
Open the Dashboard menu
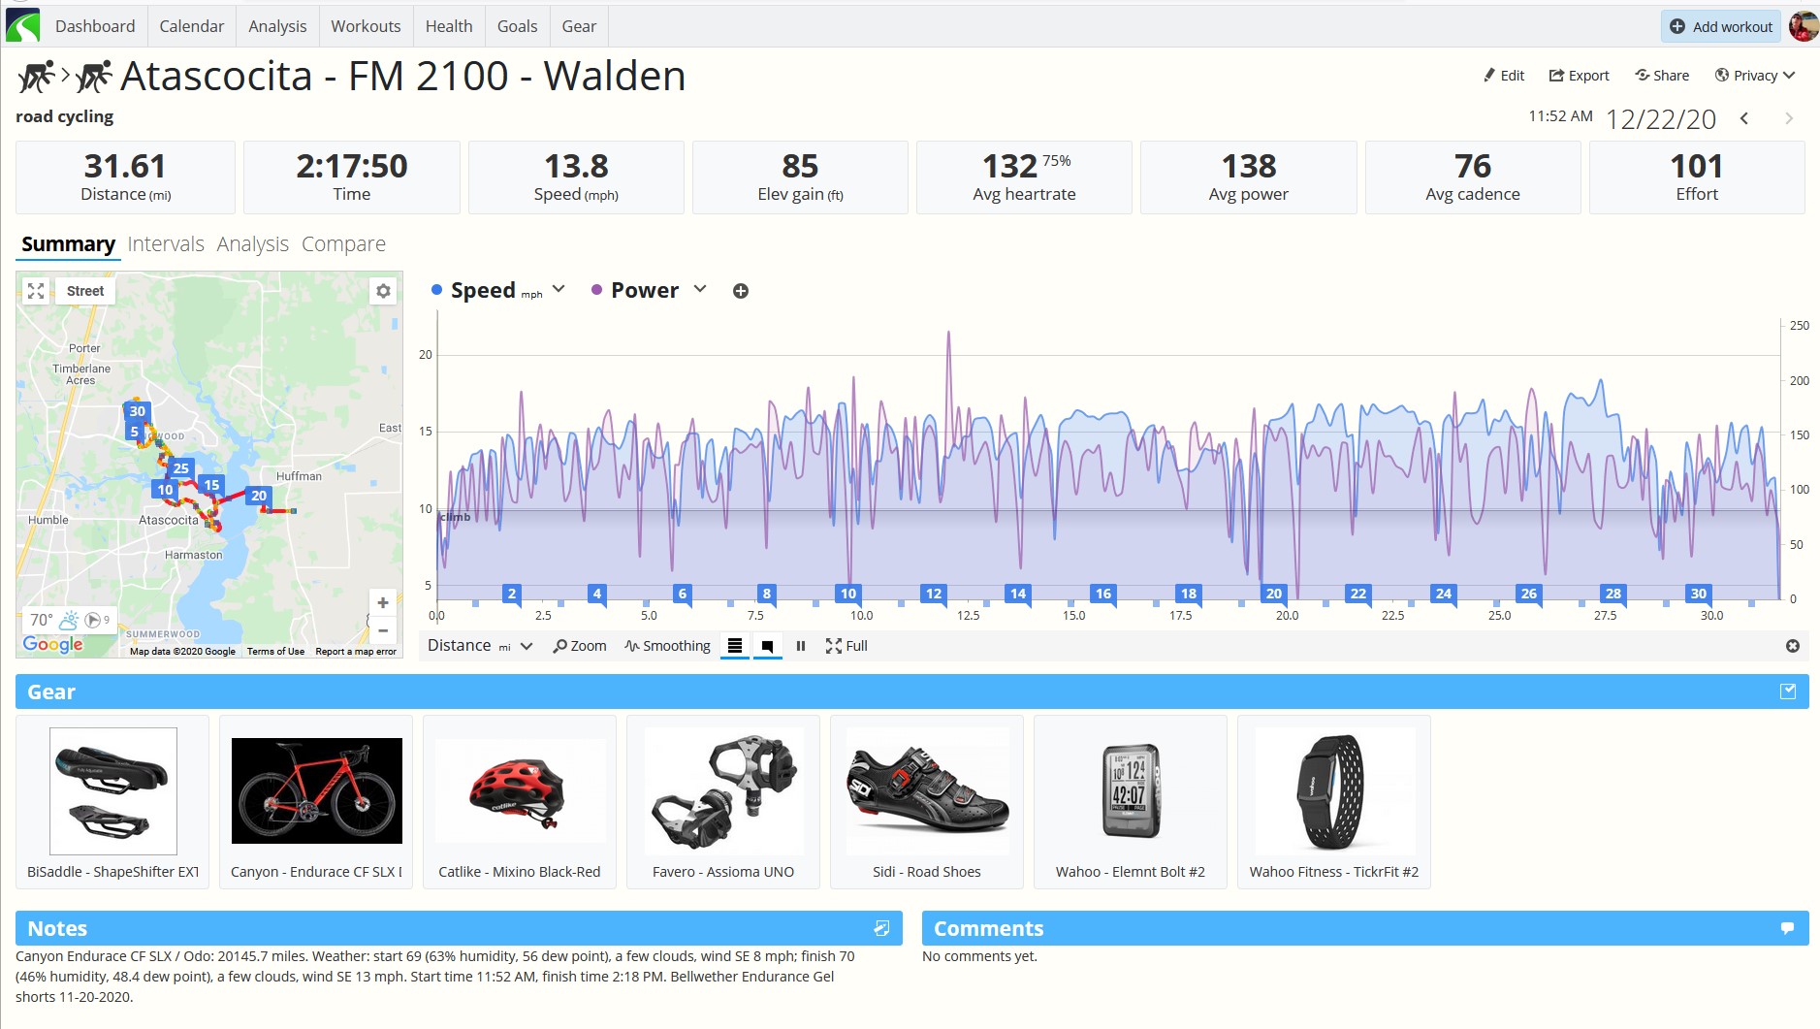click(x=95, y=26)
